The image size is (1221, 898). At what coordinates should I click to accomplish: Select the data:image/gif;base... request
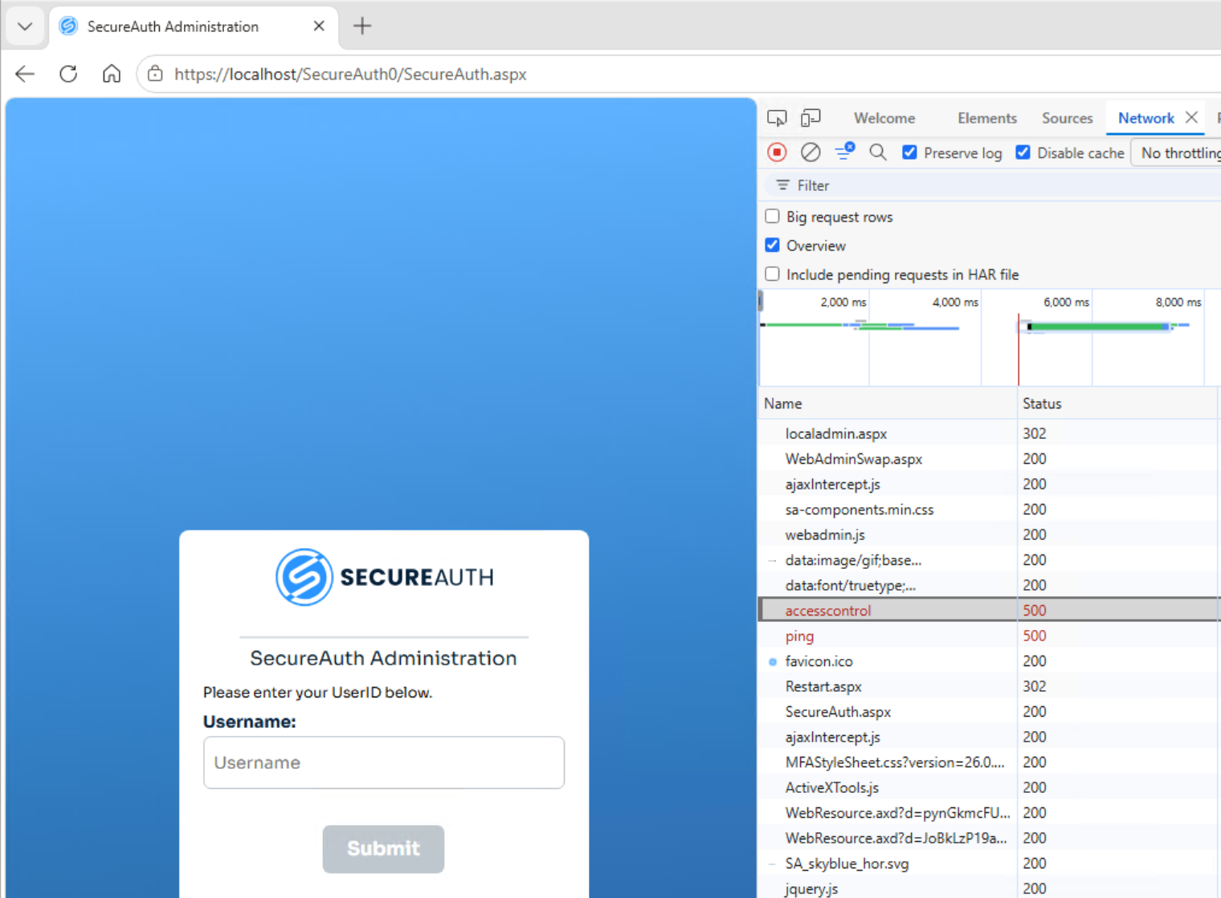click(x=853, y=560)
